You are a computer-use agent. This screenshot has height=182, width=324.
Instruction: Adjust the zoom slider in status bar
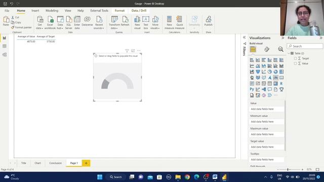point(288,169)
